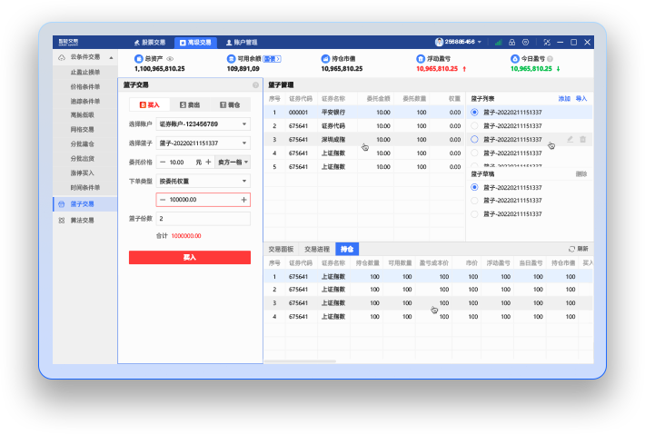
Task: Toggle total assets visibility eye icon
Action: coord(171,58)
